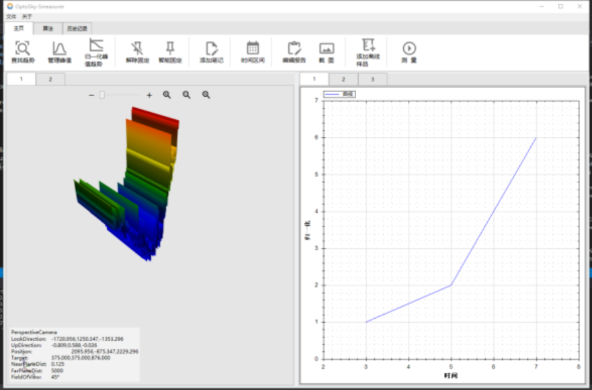Open the time interval calendar icon
Image resolution: width=592 pixels, height=390 pixels.
253,48
